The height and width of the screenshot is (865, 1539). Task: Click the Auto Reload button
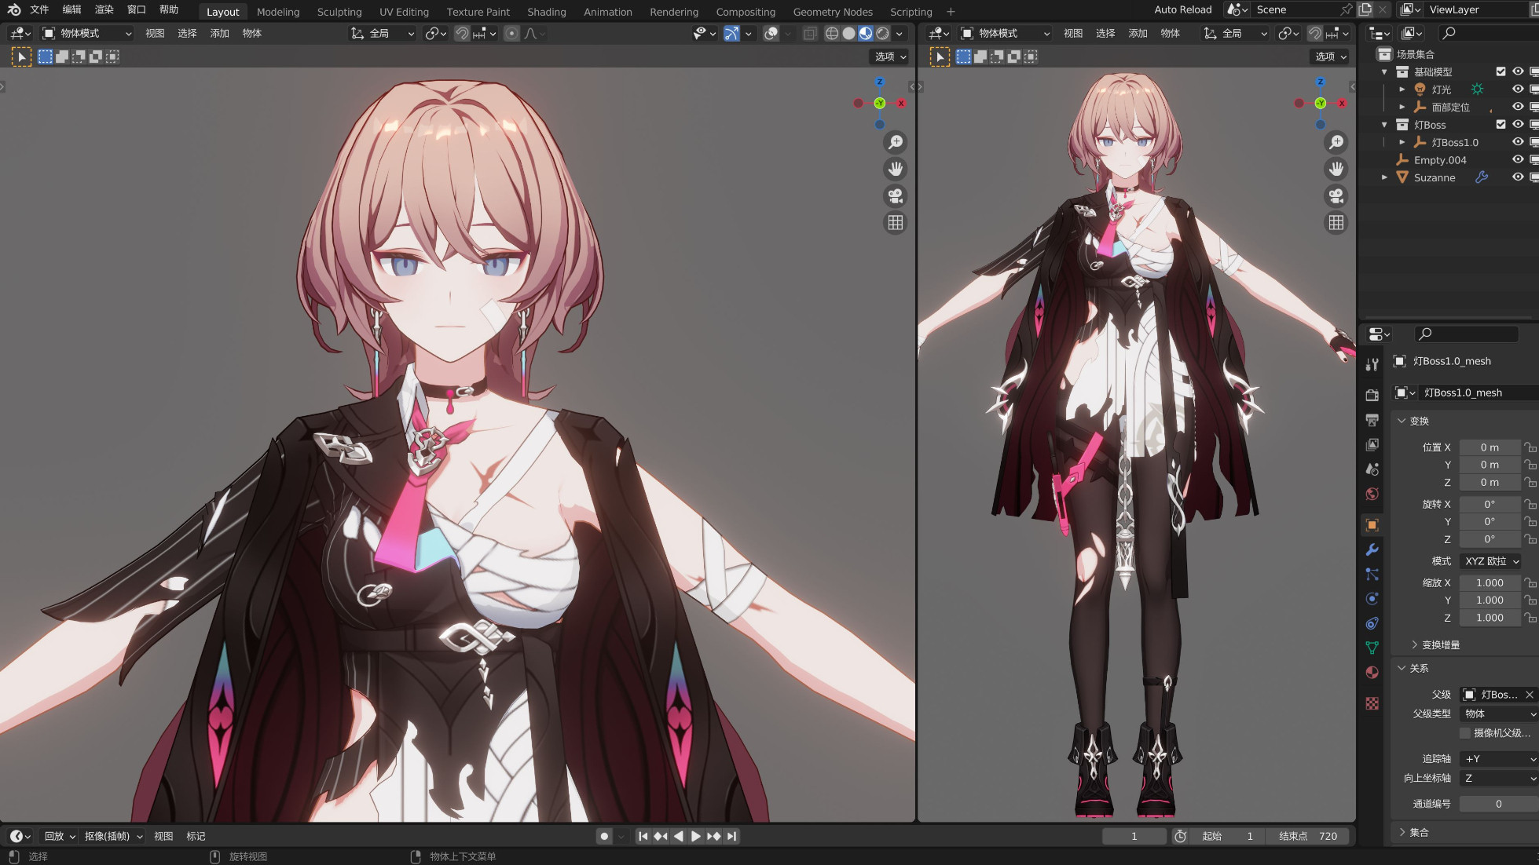tap(1182, 9)
